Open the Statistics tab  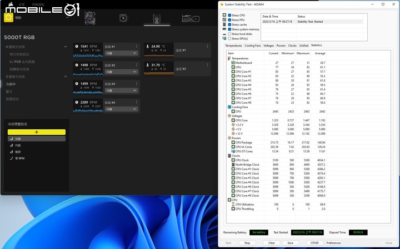click(316, 45)
